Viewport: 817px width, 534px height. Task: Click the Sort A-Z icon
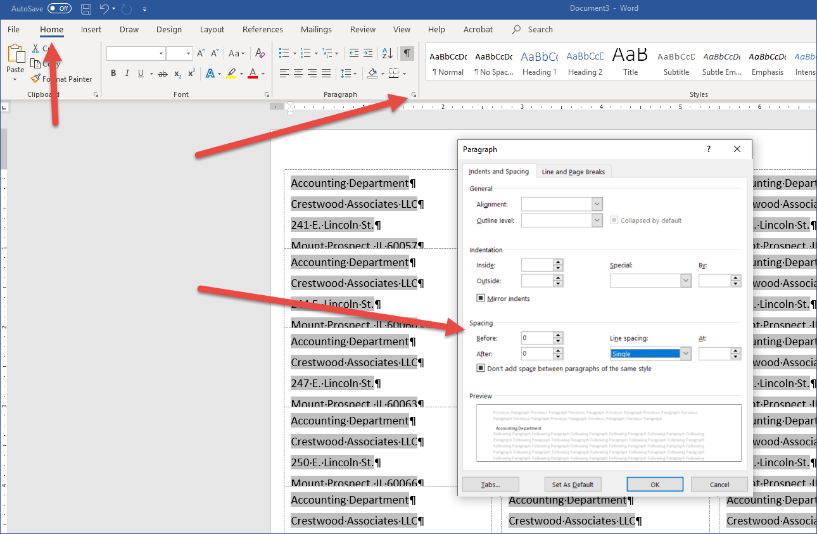(388, 54)
